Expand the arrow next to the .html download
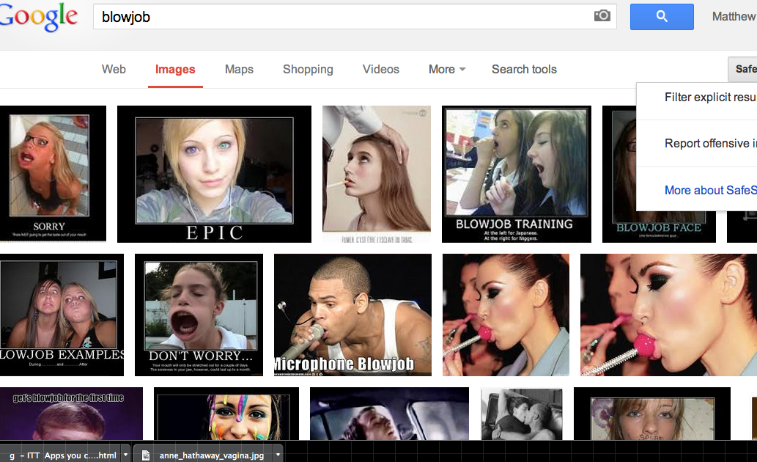Viewport: 757px width, 462px height. [x=126, y=455]
